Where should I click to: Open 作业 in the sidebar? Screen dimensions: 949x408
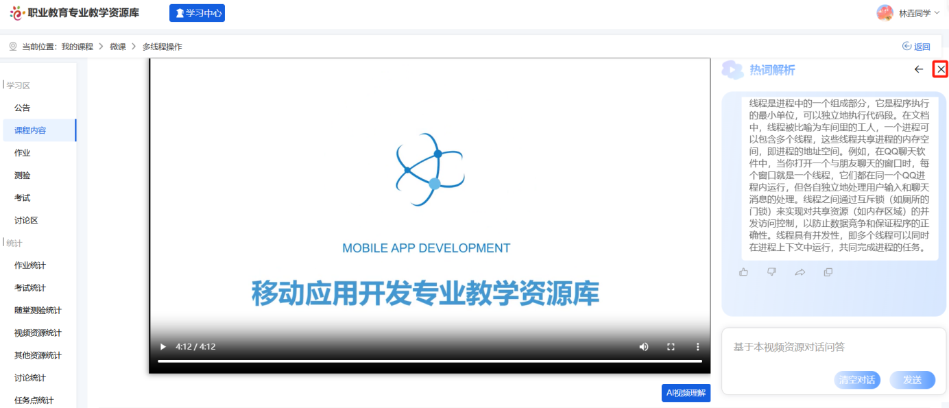tap(23, 153)
